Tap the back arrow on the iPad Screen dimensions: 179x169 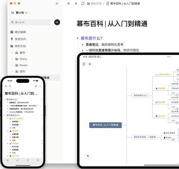pyautogui.click(x=90, y=64)
